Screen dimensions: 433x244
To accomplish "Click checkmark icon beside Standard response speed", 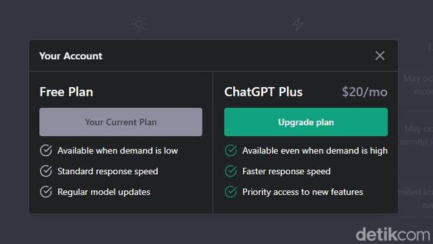I will [x=46, y=172].
